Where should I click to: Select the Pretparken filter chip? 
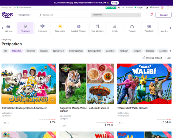point(17,51)
